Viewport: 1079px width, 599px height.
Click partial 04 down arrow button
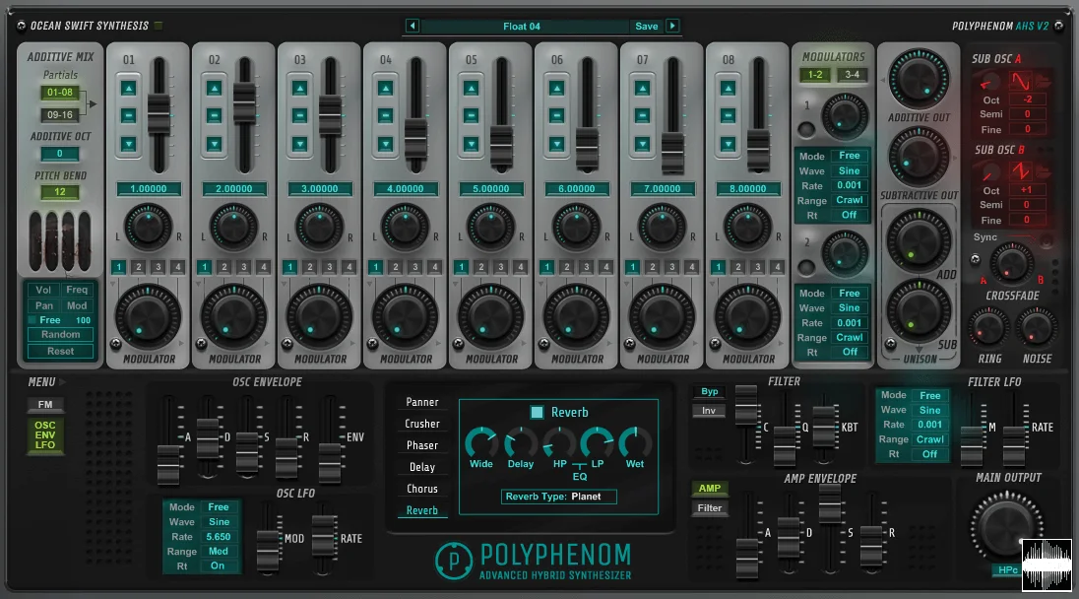click(x=385, y=144)
